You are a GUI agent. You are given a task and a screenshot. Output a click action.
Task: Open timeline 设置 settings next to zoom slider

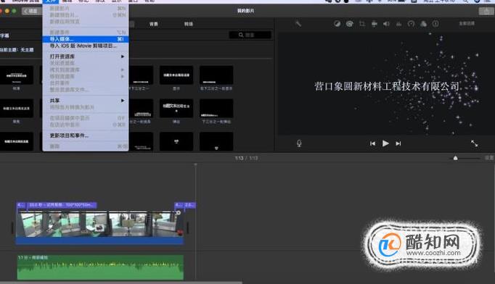point(489,158)
